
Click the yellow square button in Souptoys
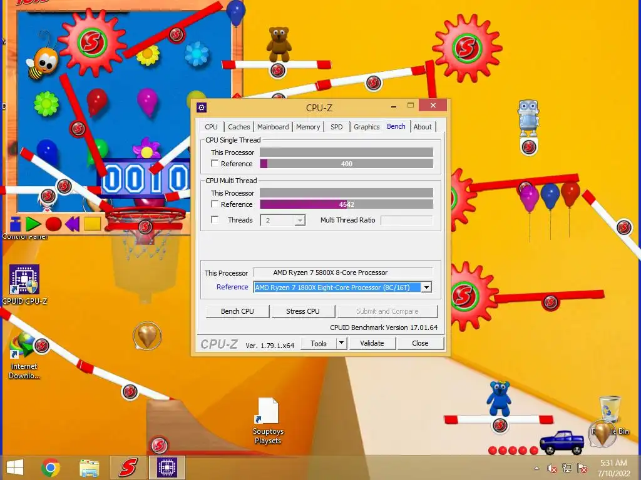coord(92,224)
